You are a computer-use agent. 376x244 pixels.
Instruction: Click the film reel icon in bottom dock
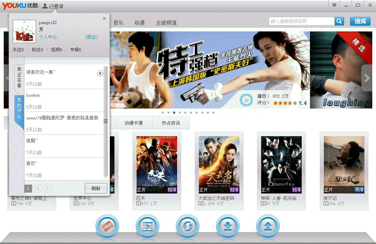click(107, 226)
